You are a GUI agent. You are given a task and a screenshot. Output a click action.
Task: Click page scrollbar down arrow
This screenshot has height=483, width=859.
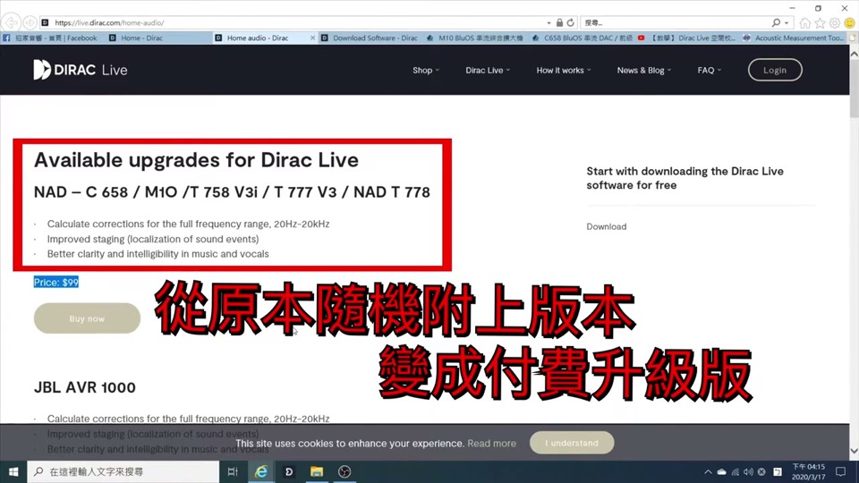pos(854,451)
